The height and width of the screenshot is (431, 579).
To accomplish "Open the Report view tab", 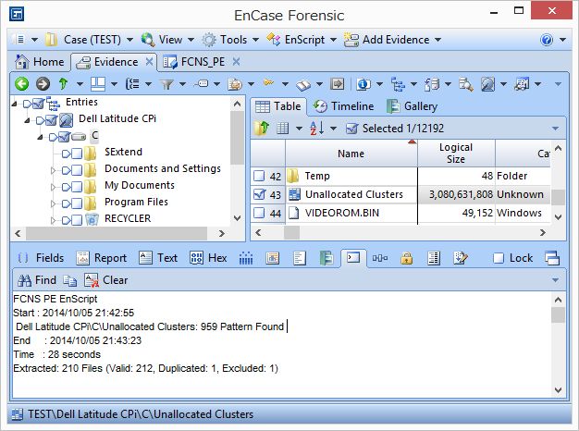I will [101, 258].
